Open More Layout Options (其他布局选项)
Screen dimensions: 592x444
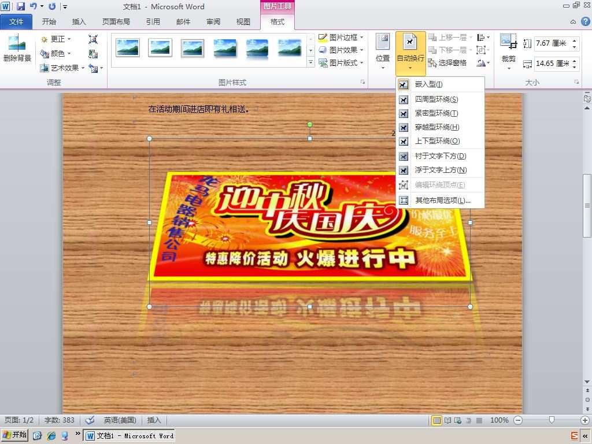pos(440,201)
